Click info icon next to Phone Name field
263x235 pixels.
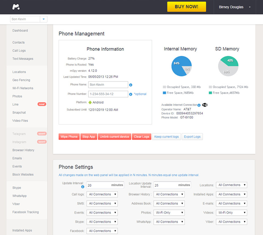pyautogui.click(x=131, y=85)
